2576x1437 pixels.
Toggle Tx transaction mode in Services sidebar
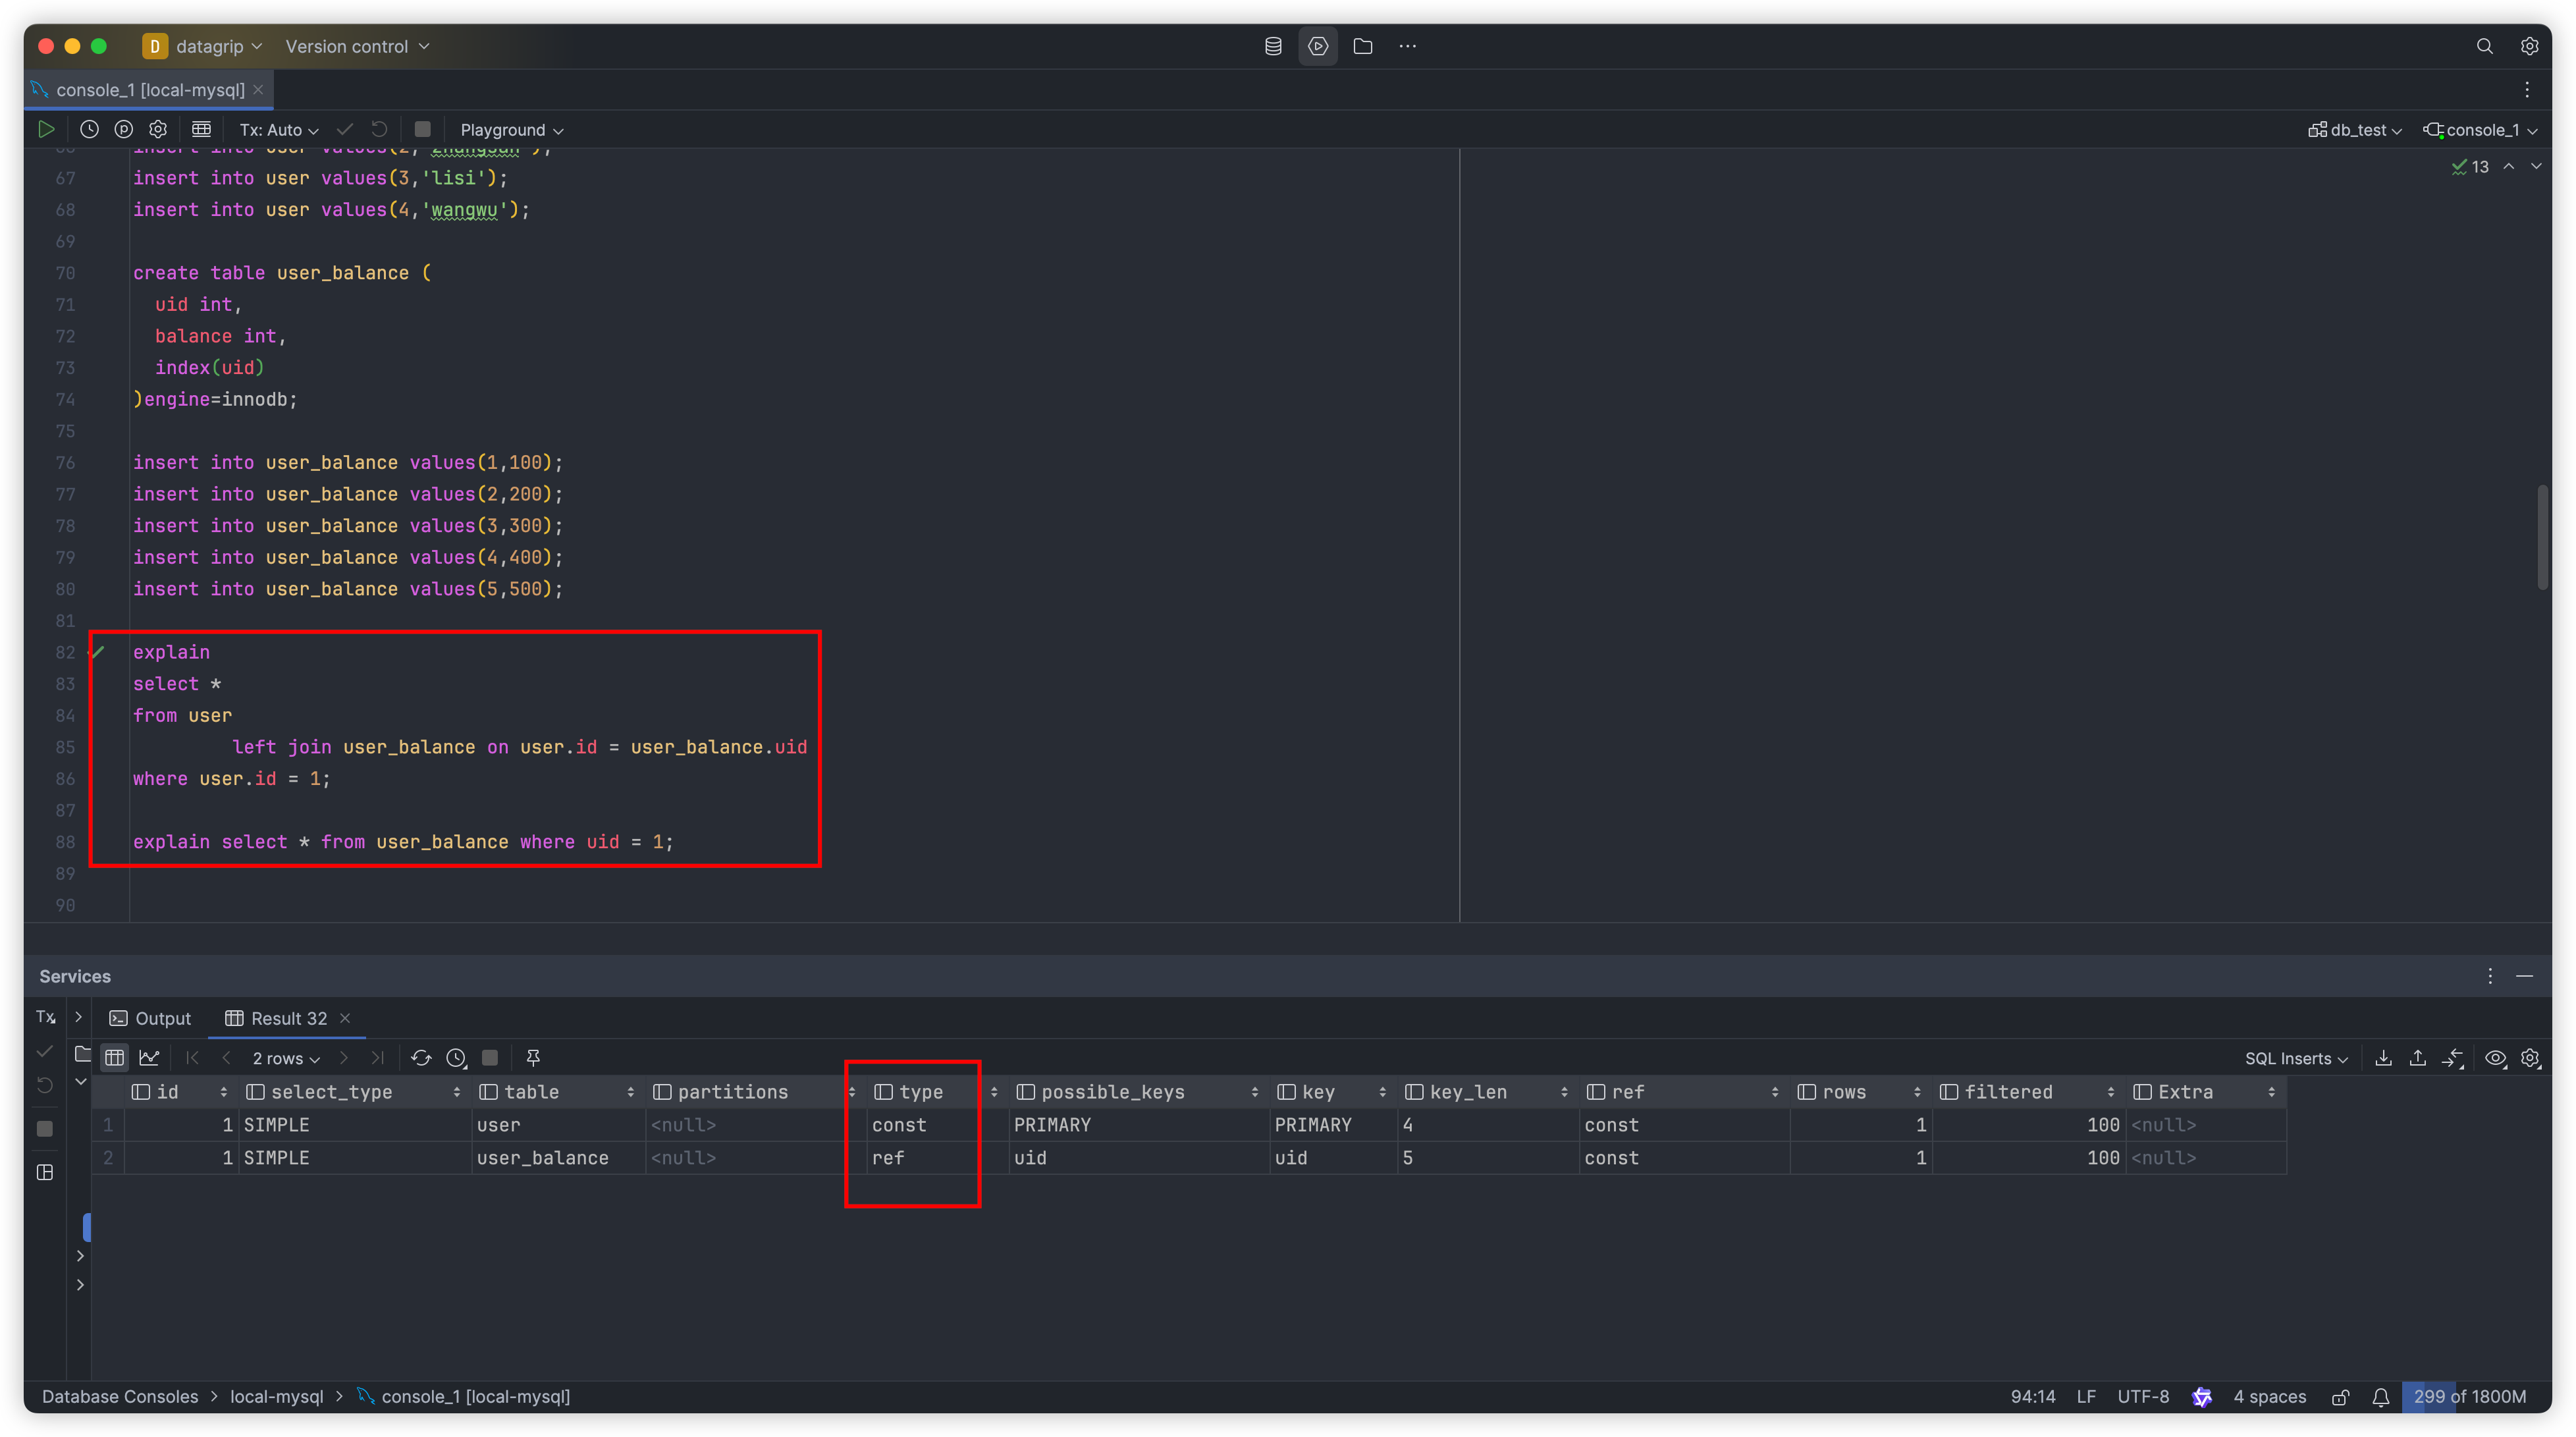[x=46, y=1017]
